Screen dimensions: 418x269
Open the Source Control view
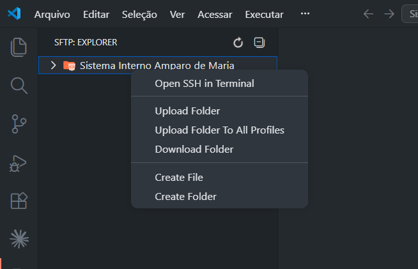click(19, 124)
